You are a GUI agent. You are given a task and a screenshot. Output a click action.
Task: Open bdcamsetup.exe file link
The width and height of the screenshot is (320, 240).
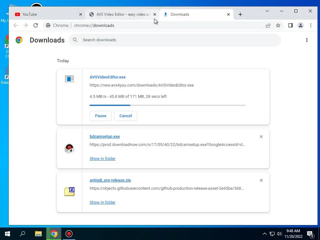[105, 136]
